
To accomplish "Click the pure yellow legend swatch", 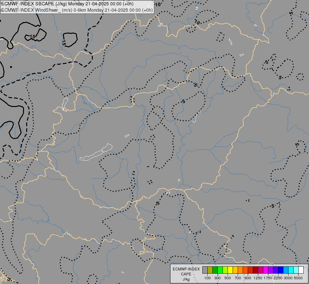I will point(230,270).
